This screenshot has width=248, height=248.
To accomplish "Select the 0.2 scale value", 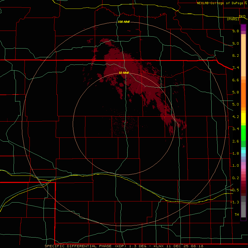I will coord(236,178).
